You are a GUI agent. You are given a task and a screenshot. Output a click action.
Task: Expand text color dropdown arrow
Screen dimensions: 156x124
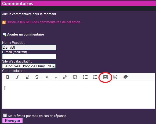tap(56, 78)
